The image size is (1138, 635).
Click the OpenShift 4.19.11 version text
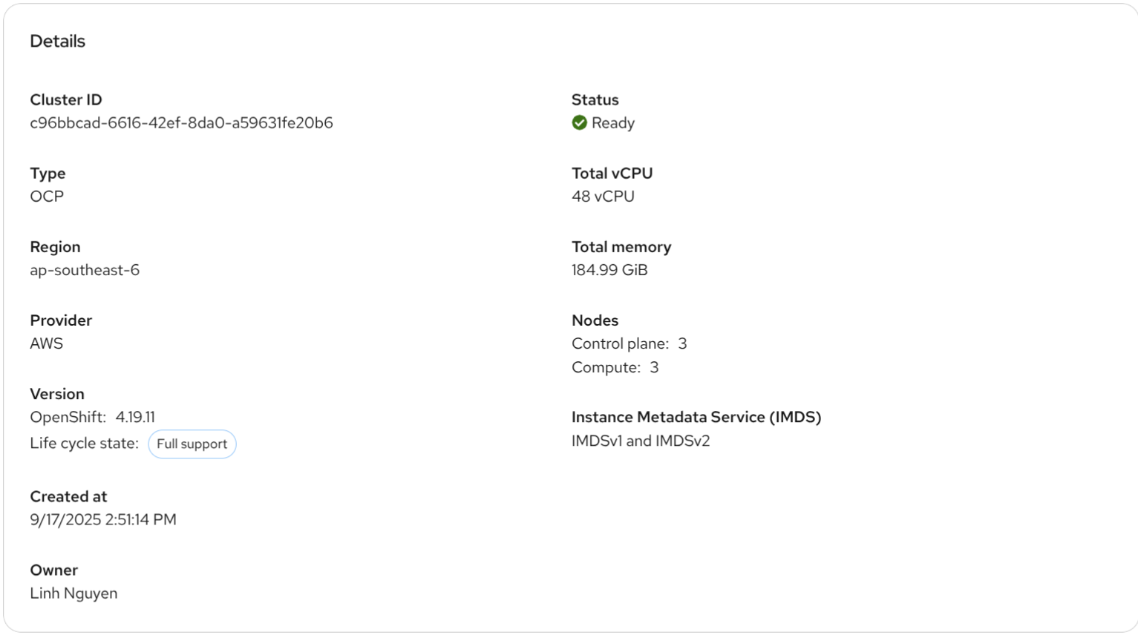tap(92, 417)
